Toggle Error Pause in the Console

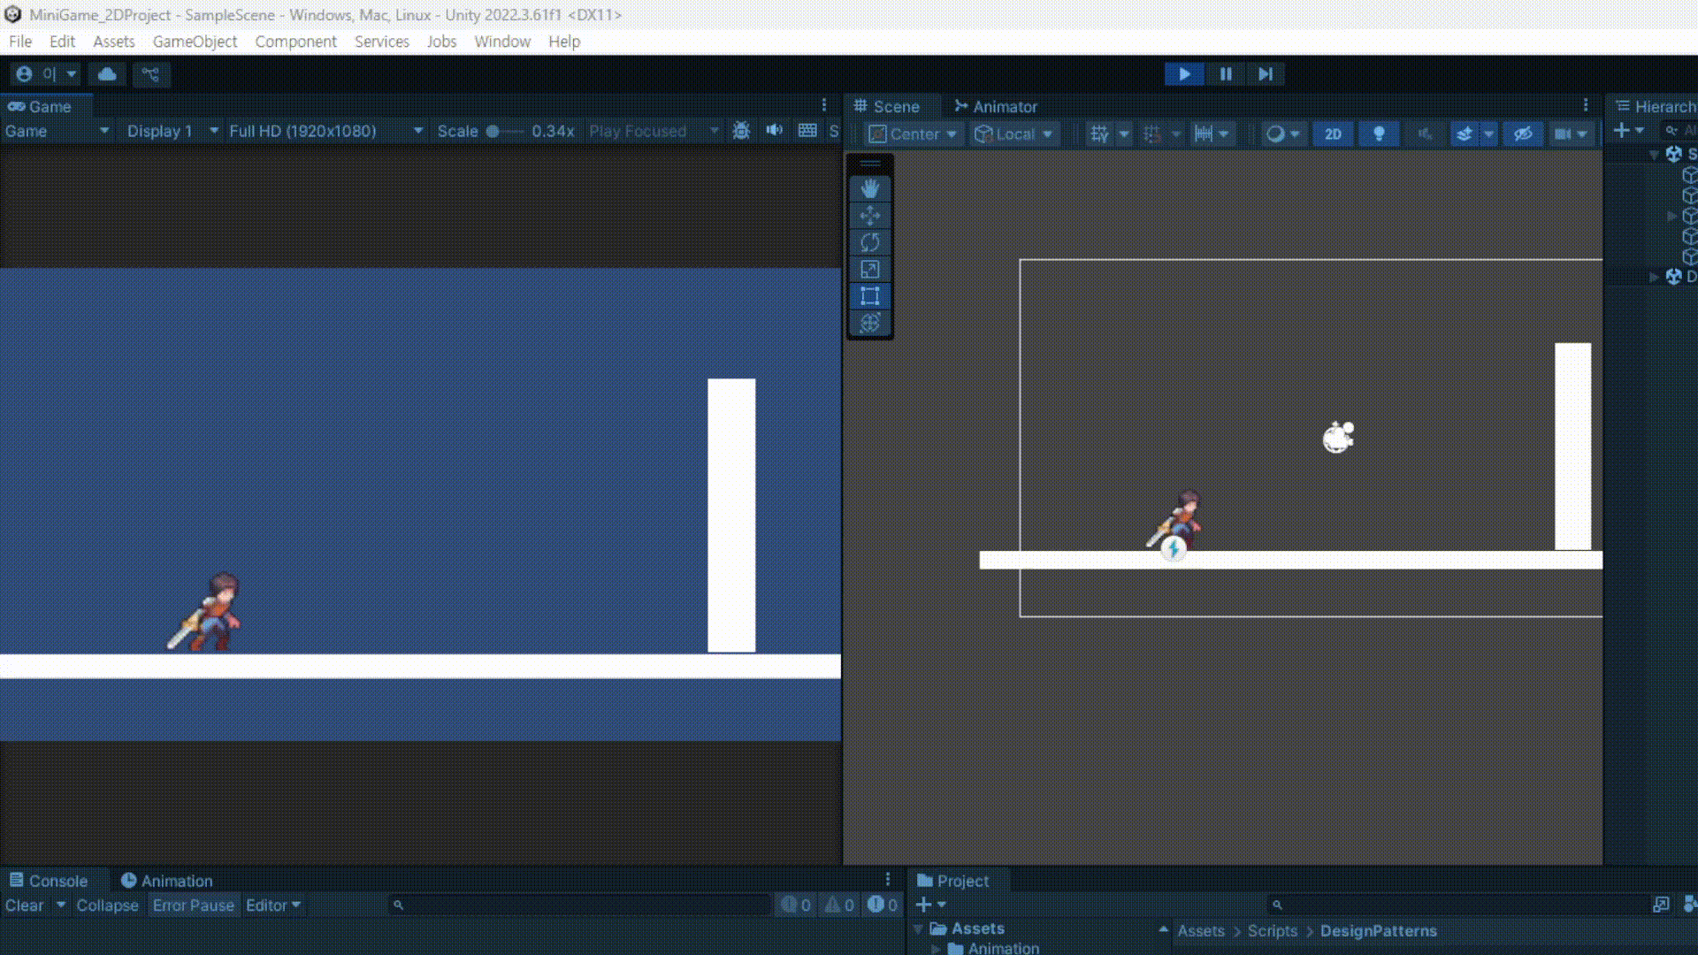(193, 905)
